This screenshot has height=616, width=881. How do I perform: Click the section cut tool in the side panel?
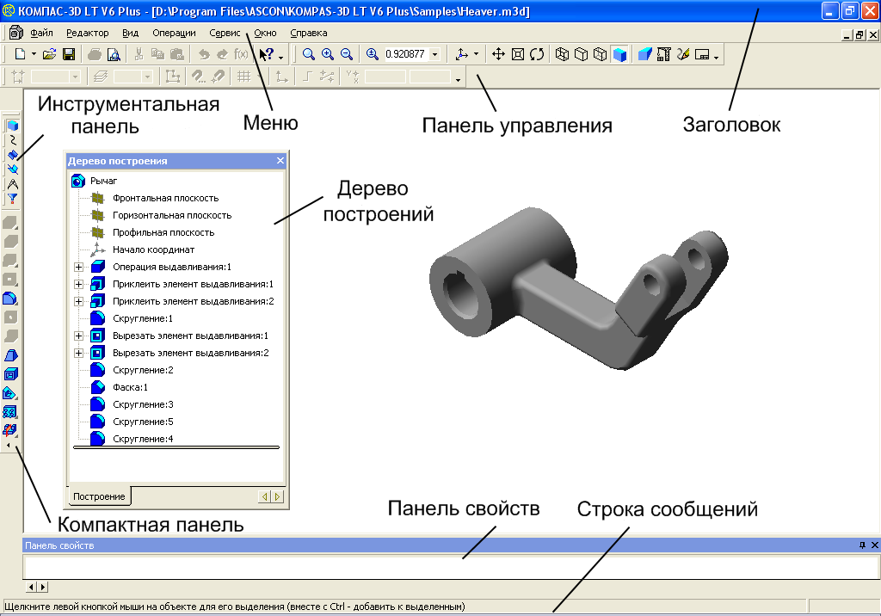point(10,393)
